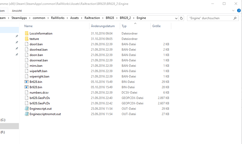Open the texture folder icon
This screenshot has height=144, width=242.
(x=27, y=39)
